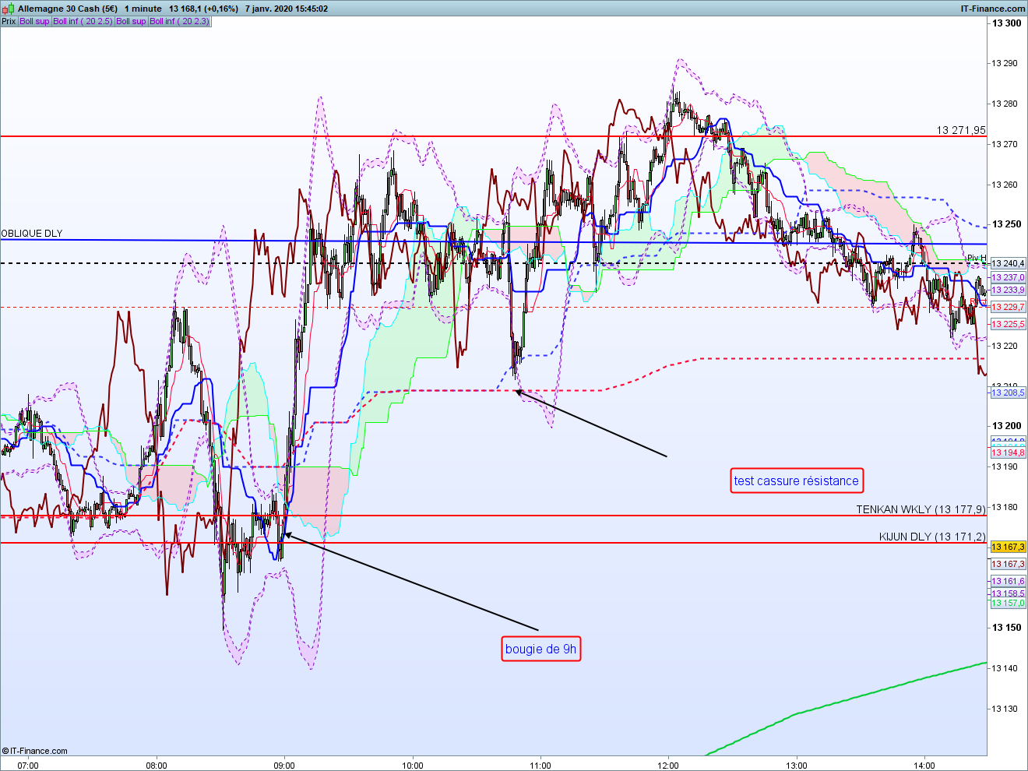Click the 13 290 price axis value

pyautogui.click(x=1005, y=64)
